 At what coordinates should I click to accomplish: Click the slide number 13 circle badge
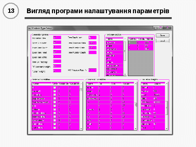pyautogui.click(x=11, y=11)
